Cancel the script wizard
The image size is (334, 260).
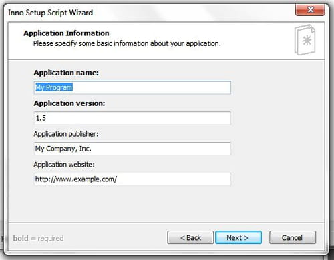tap(293, 237)
